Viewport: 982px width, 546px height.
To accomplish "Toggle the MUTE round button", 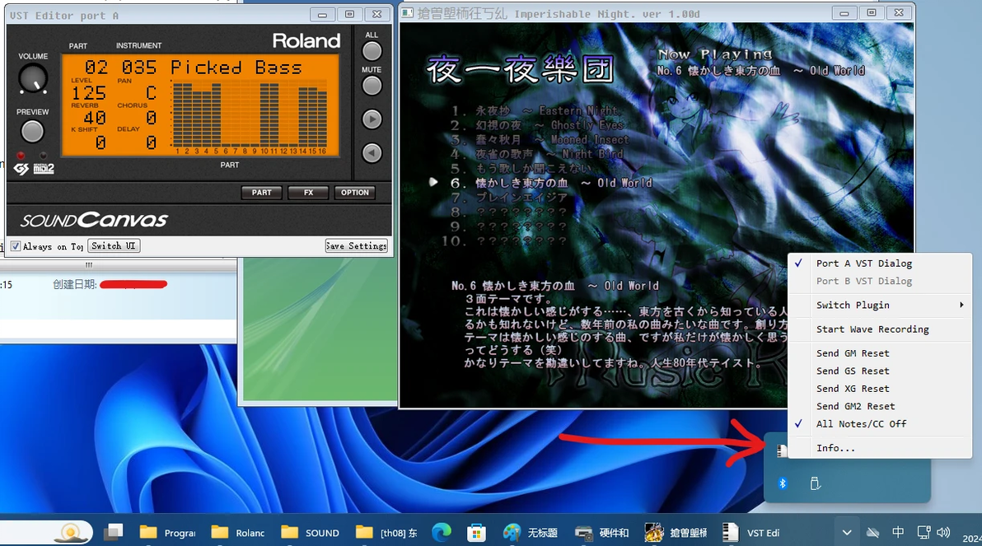I will (x=372, y=86).
